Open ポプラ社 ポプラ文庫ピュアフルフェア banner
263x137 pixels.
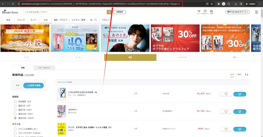click(x=175, y=38)
